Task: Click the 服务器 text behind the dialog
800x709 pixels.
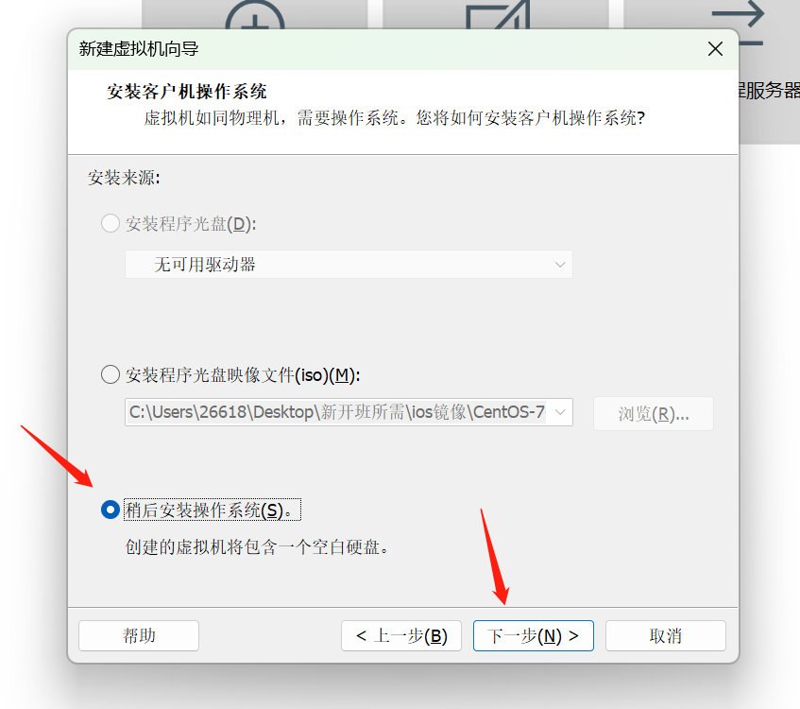Action: click(x=768, y=91)
